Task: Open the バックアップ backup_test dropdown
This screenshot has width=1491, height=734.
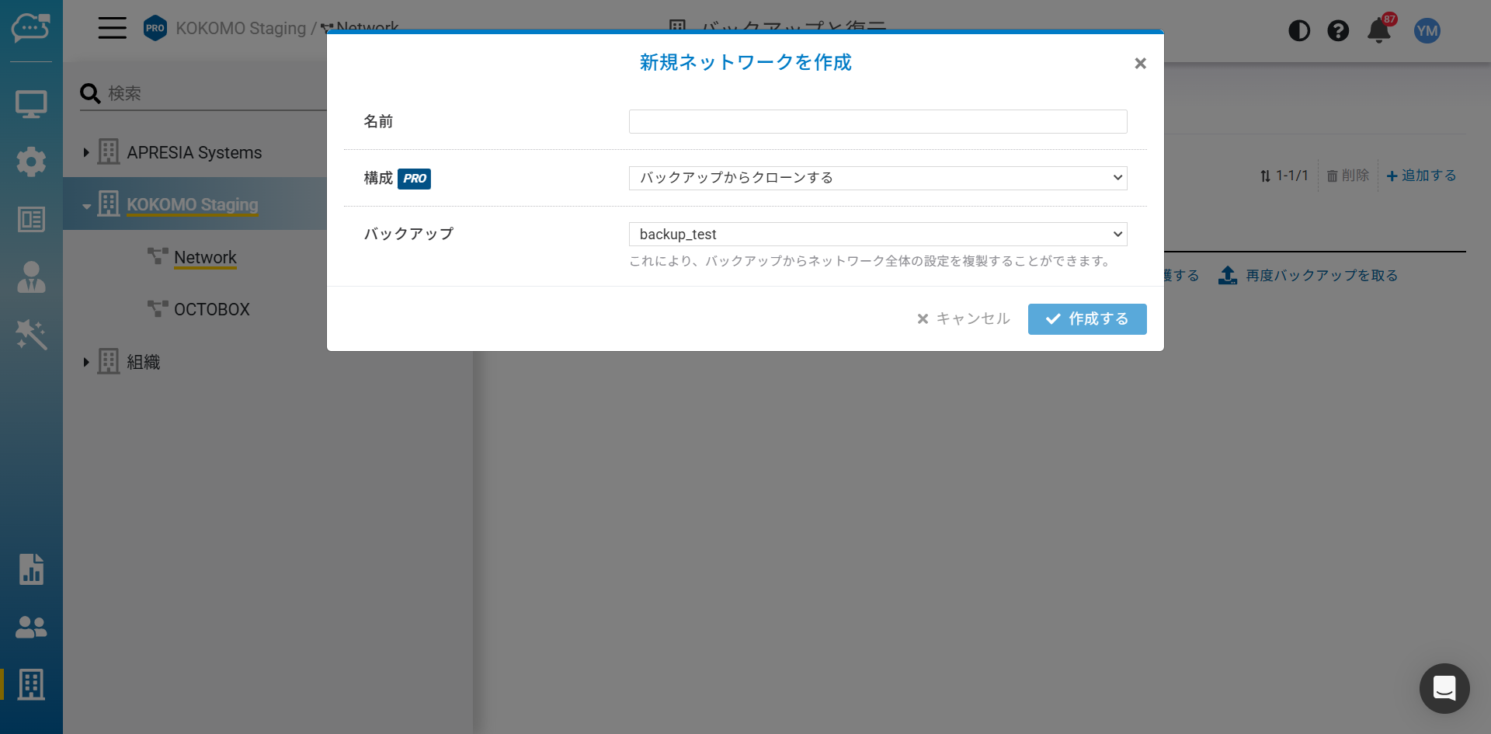Action: [x=878, y=235]
